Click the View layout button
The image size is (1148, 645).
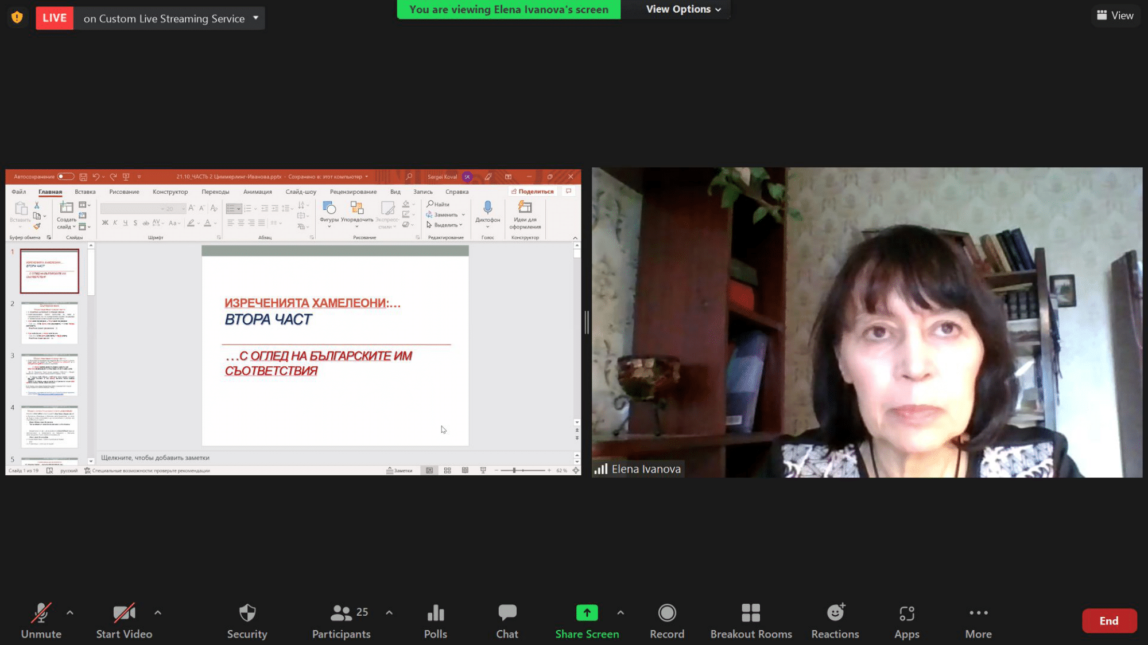1115,15
